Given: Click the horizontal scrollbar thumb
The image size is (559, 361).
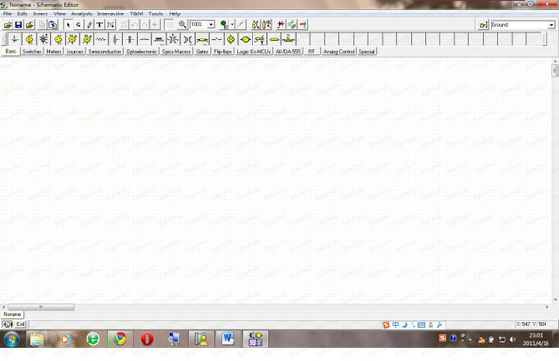Looking at the screenshot, I should (41, 307).
